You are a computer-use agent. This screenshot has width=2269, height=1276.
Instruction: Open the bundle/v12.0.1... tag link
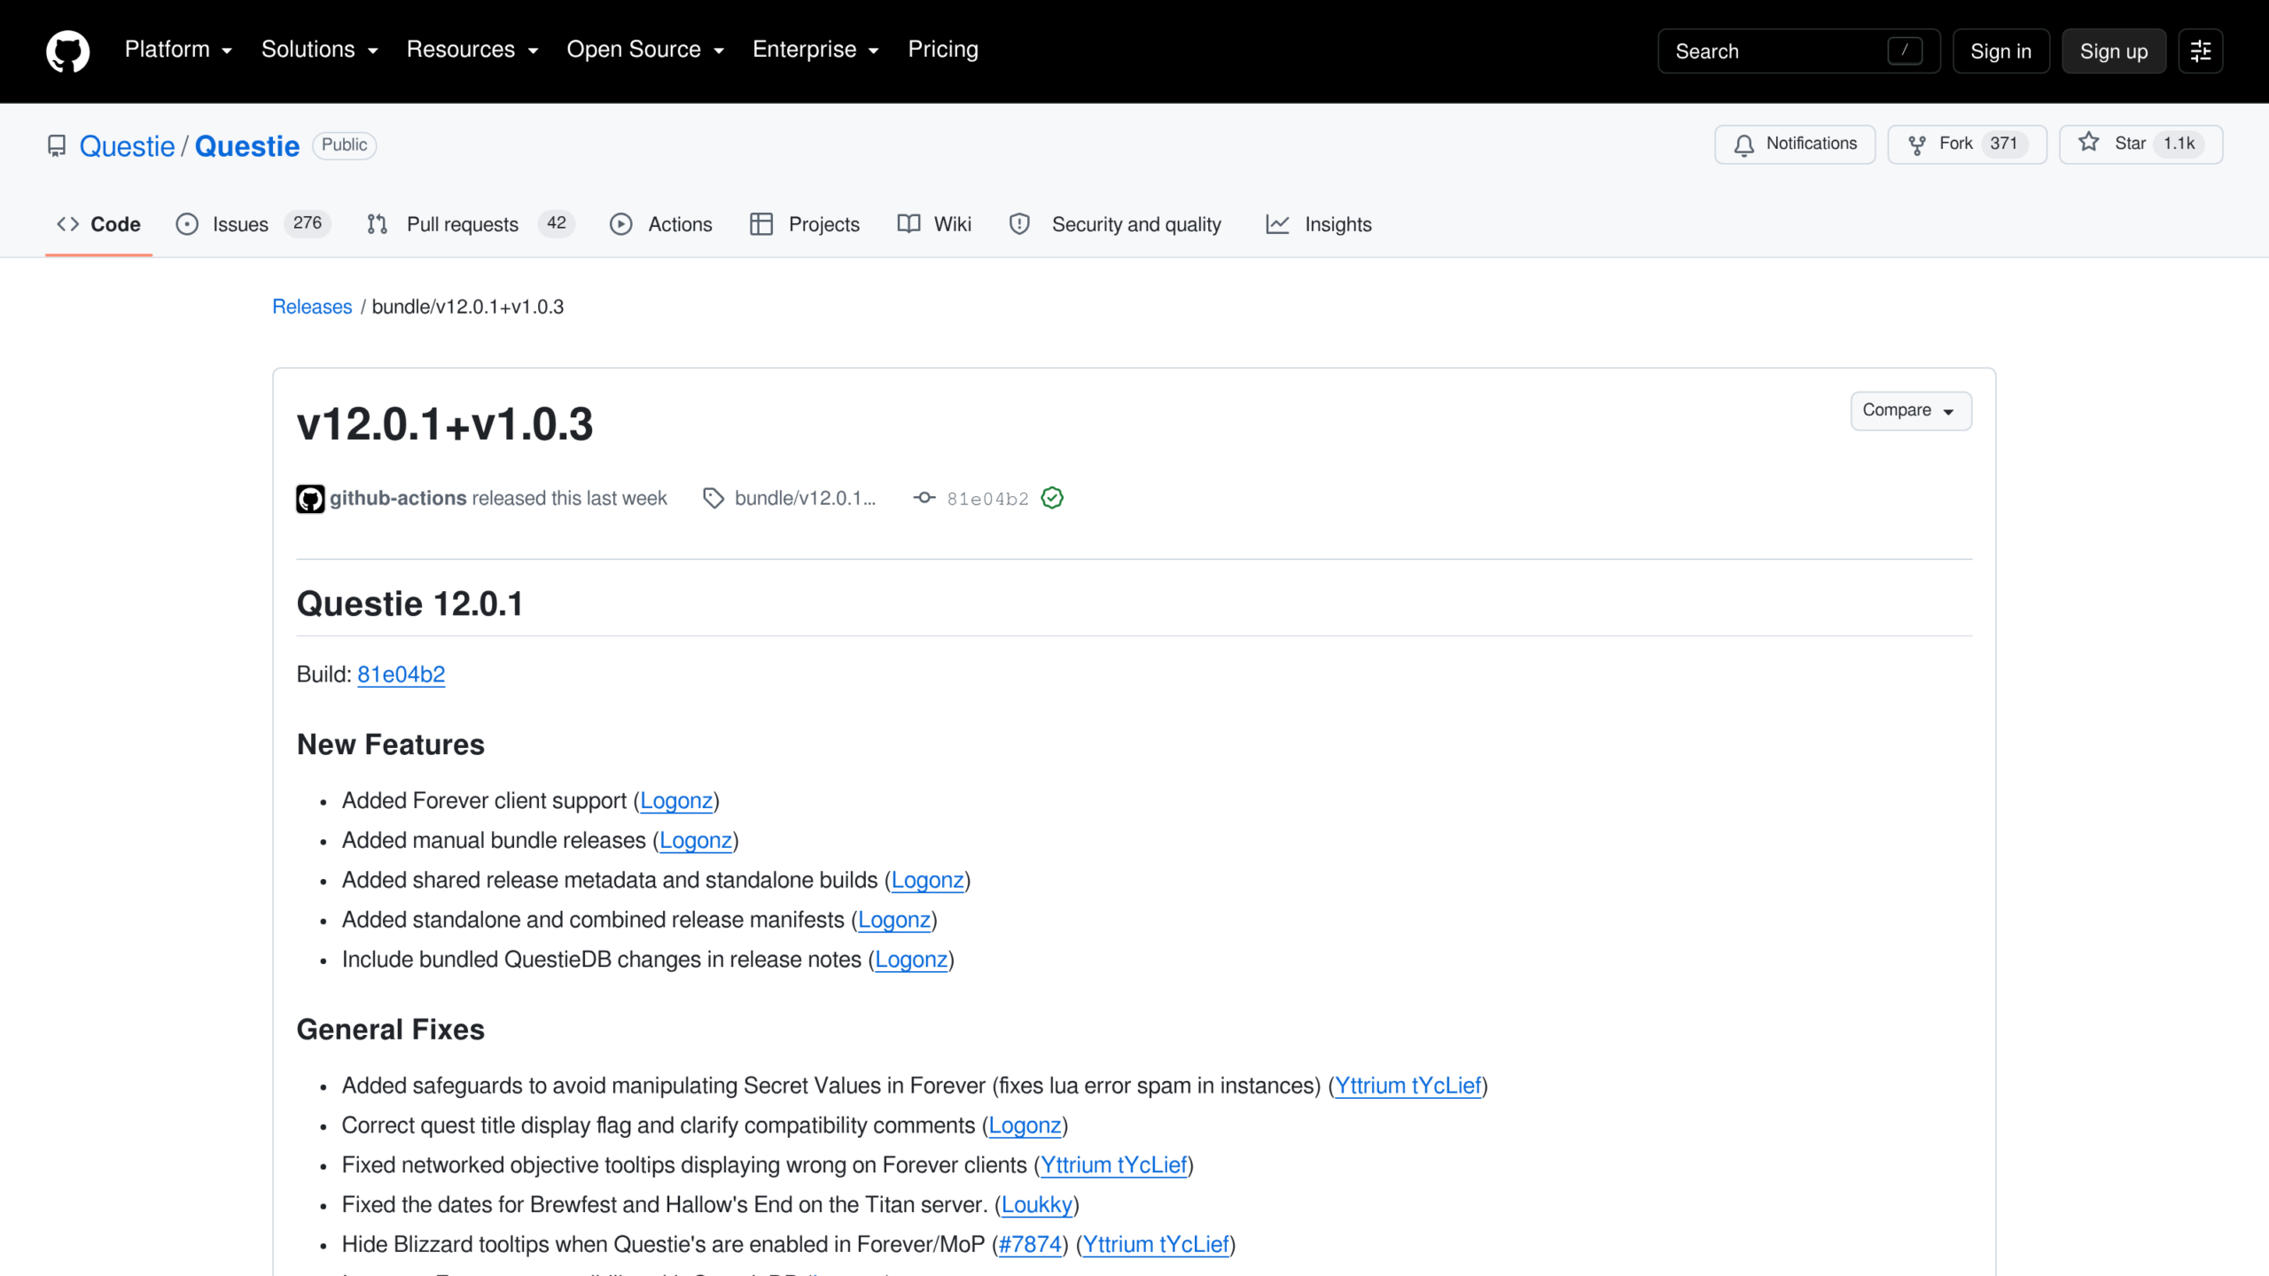point(805,498)
